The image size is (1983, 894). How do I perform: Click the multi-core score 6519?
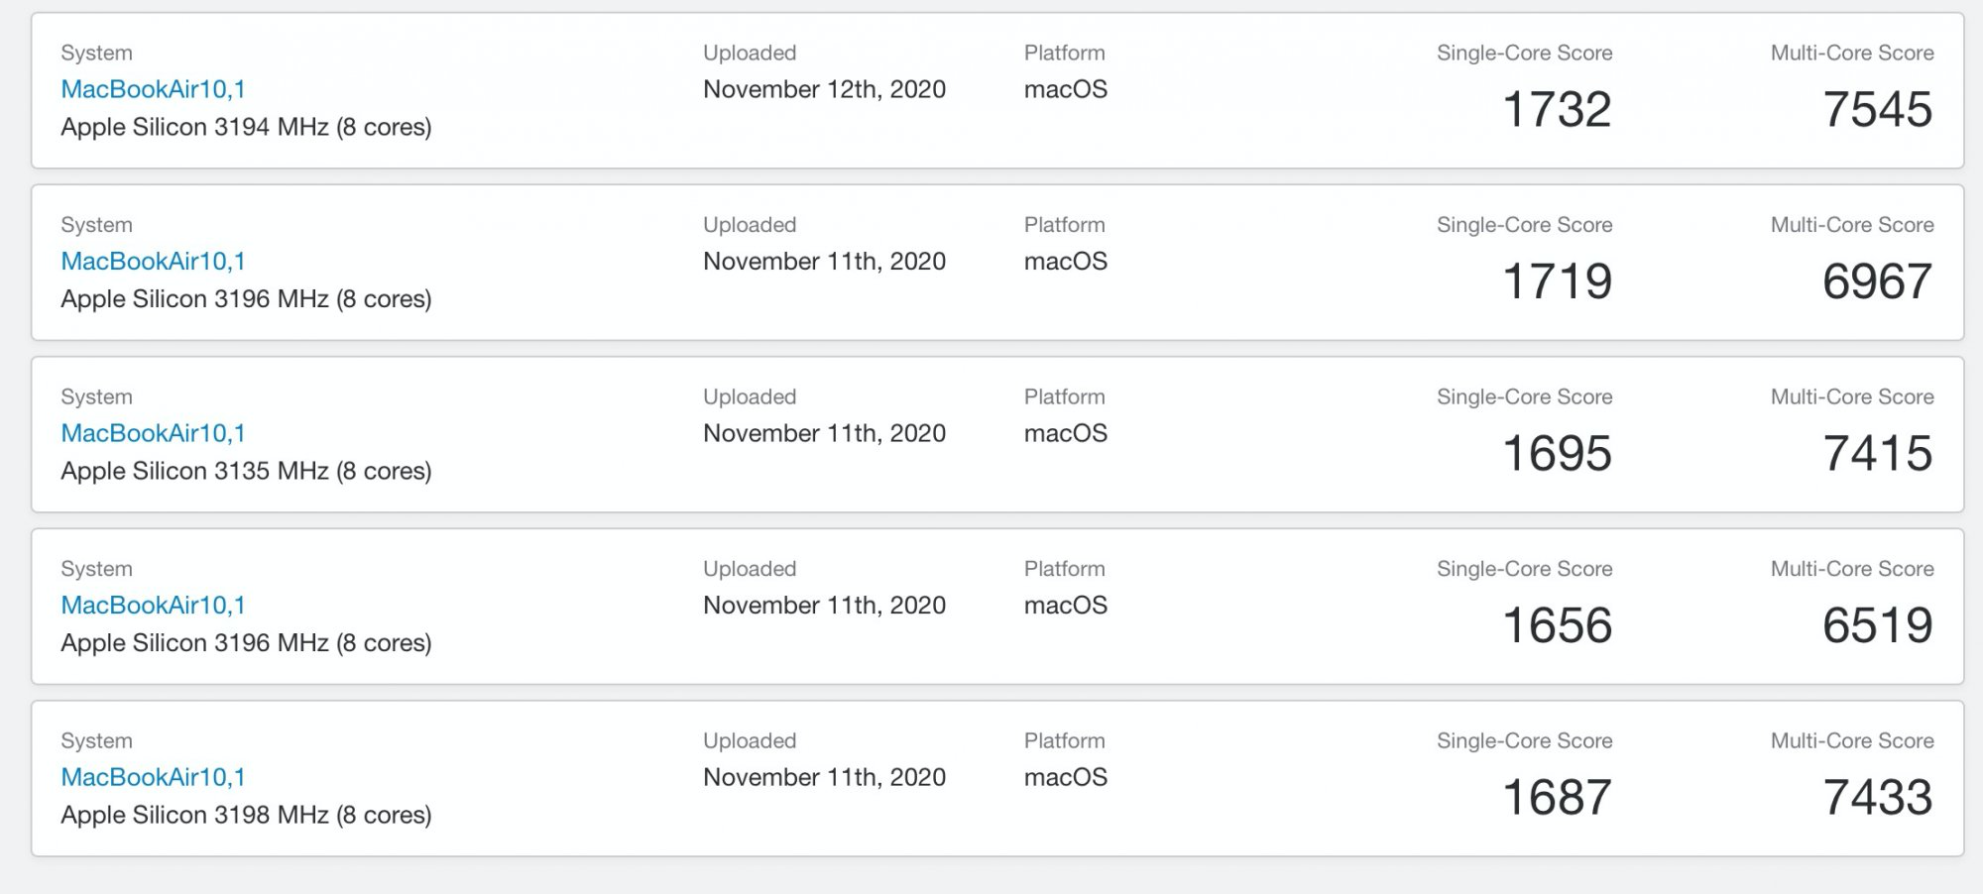[x=1878, y=625]
